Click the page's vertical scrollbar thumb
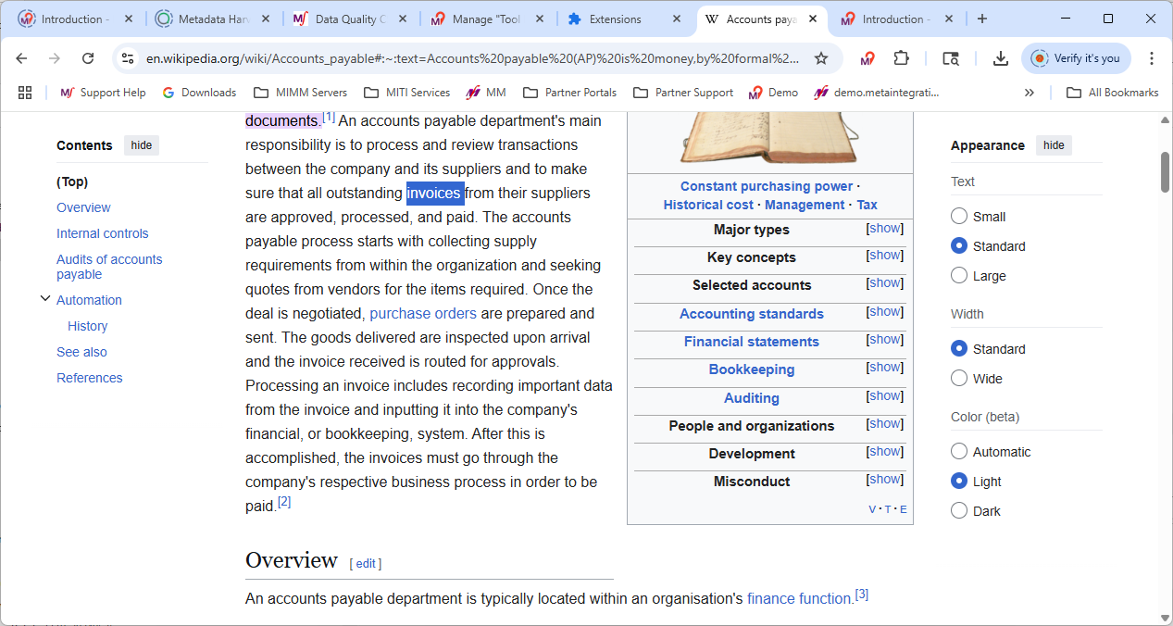The width and height of the screenshot is (1173, 626). point(1165,172)
